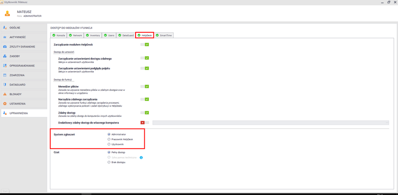Click the blue info icon in Czat section

pos(141,157)
